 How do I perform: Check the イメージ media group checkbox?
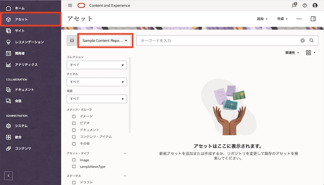pos(74,116)
